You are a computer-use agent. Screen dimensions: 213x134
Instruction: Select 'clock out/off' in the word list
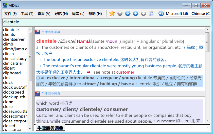(15, 87)
